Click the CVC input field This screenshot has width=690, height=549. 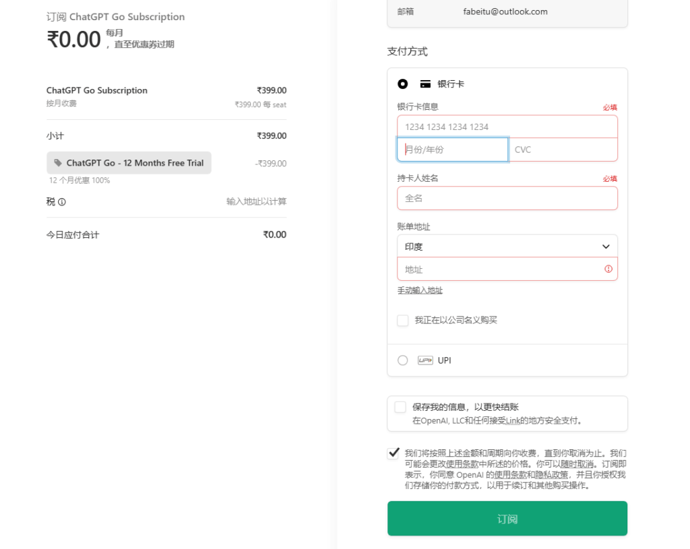563,150
